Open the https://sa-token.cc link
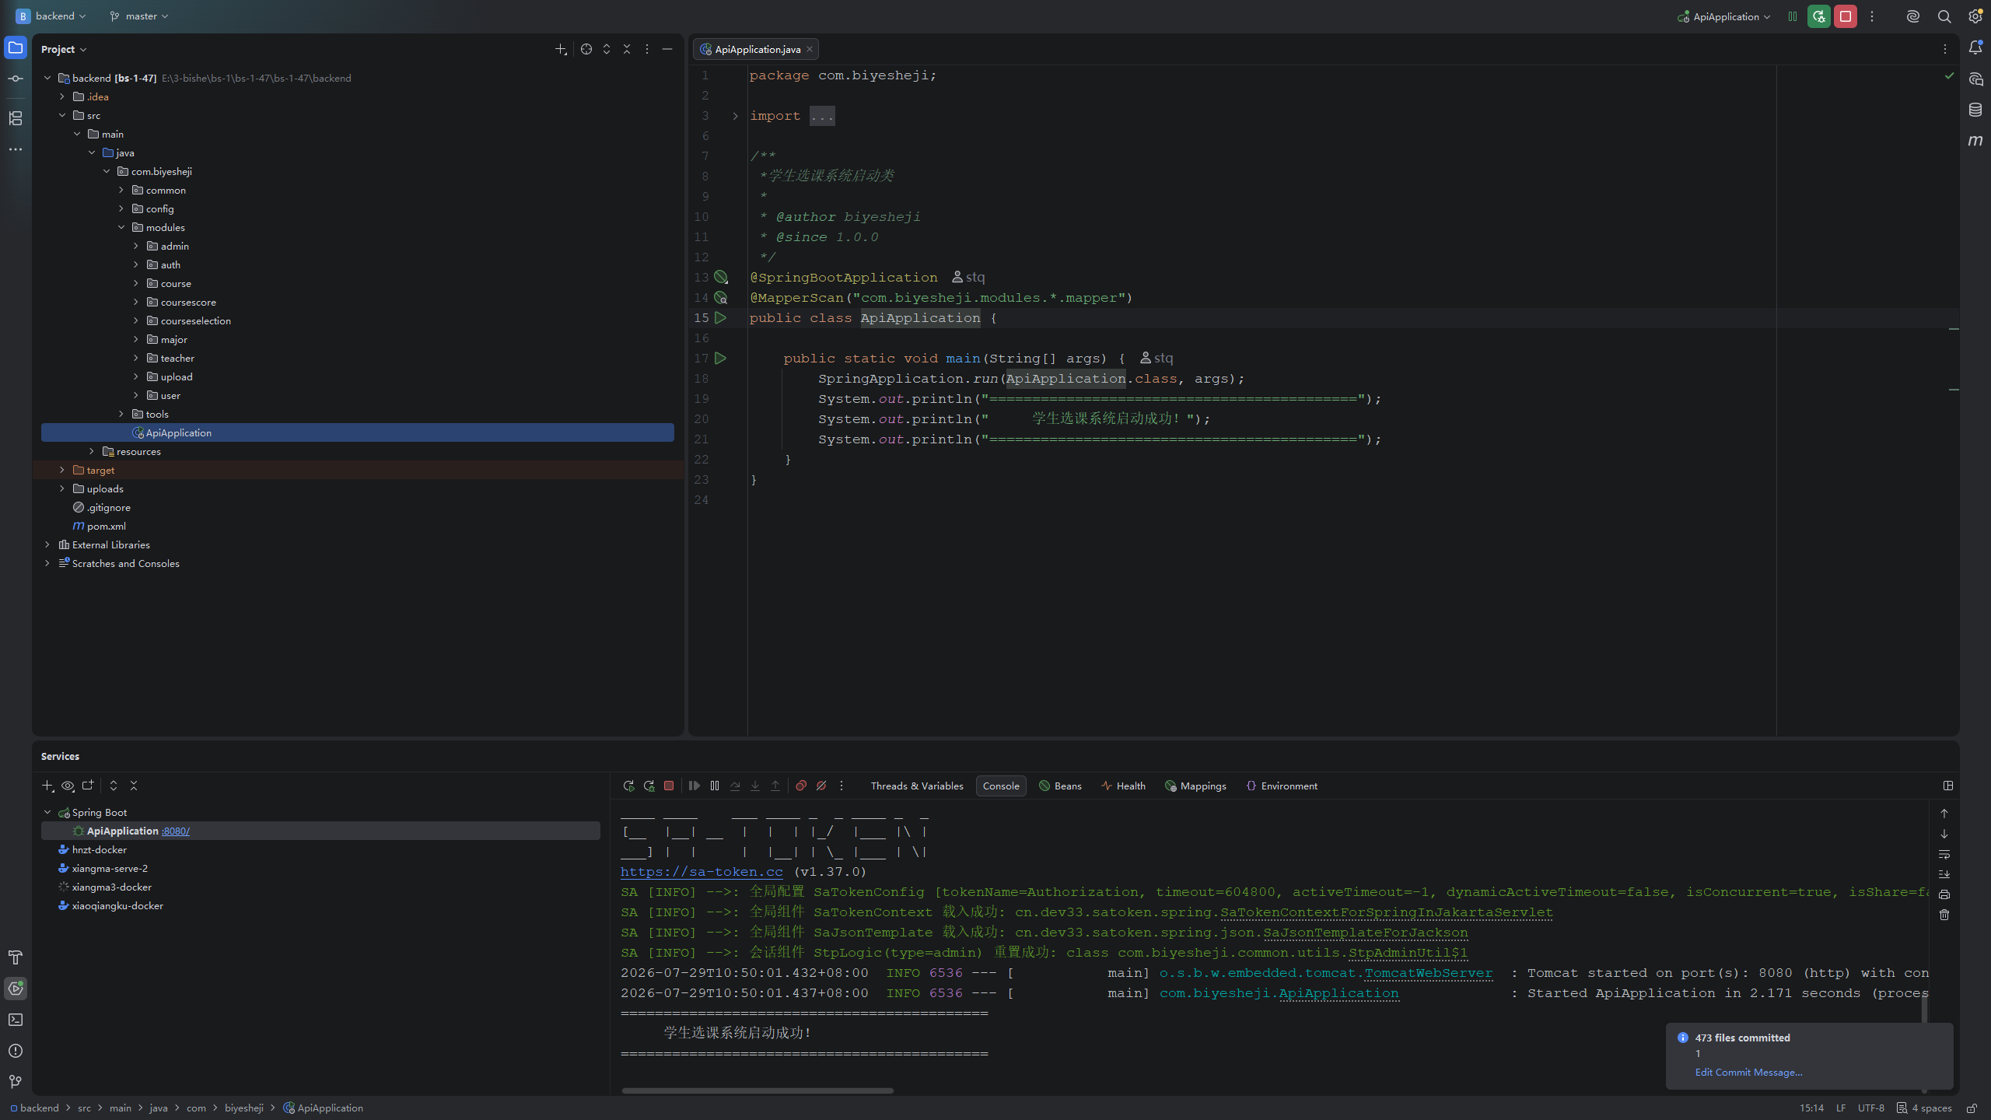This screenshot has width=1991, height=1120. coord(702,872)
